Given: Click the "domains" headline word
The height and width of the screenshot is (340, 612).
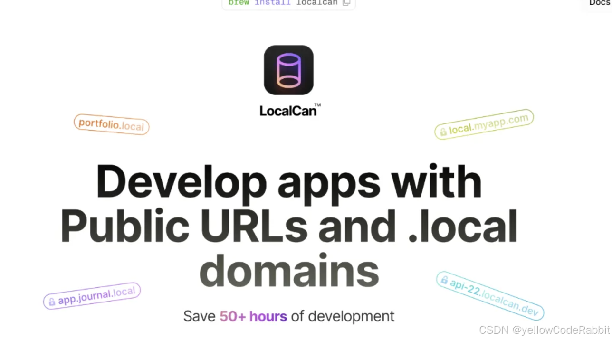Looking at the screenshot, I should point(289,270).
